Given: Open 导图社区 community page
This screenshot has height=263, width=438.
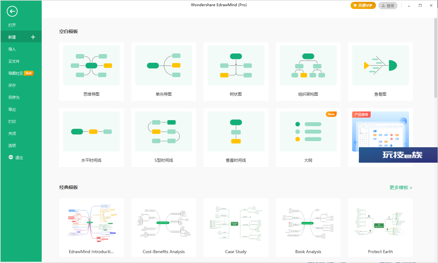Looking at the screenshot, I should (x=21, y=73).
